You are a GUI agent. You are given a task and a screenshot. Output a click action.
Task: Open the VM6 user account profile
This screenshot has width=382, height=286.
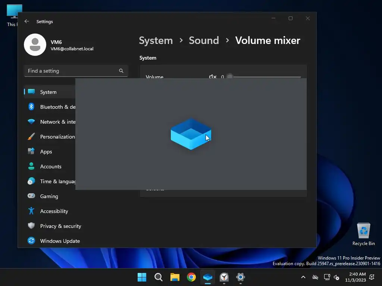click(59, 45)
